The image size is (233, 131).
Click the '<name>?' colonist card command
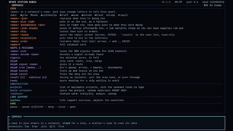tap(15, 44)
